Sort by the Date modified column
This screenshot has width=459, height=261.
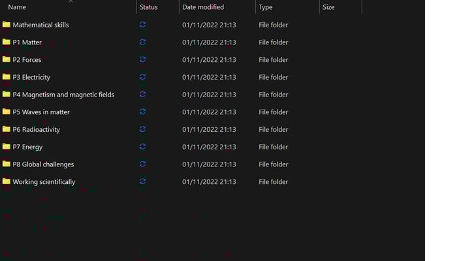[203, 7]
